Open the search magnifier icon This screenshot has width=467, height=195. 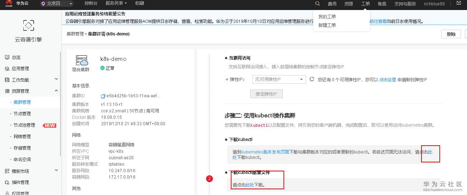[318, 4]
